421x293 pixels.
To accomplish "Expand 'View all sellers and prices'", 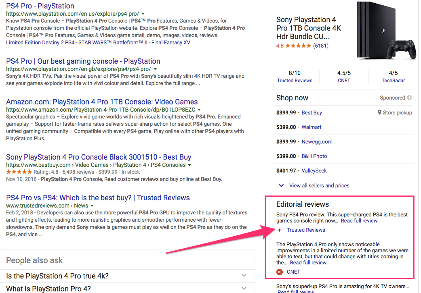I will point(319,186).
